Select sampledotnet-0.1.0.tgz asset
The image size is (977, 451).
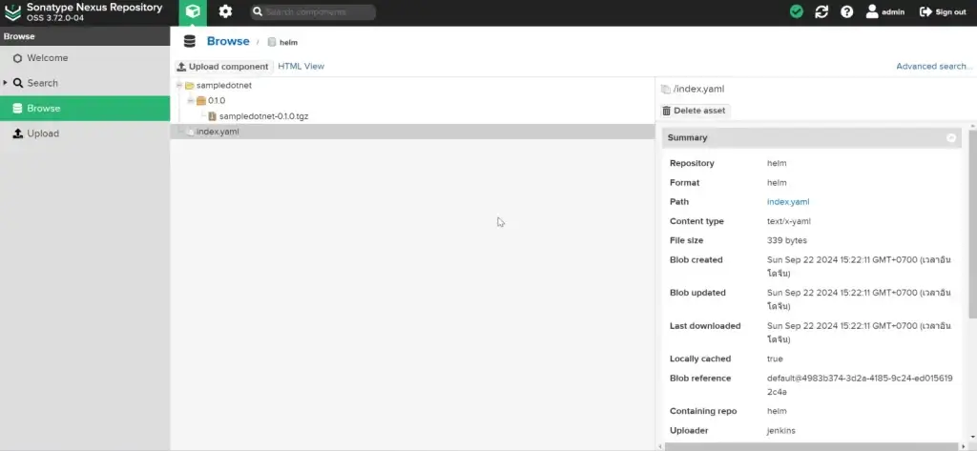pyautogui.click(x=263, y=116)
